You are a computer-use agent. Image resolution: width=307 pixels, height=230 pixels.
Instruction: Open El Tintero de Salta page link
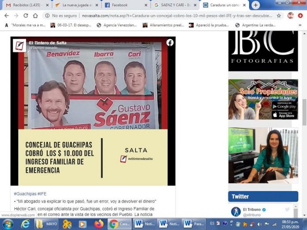[x=48, y=43]
